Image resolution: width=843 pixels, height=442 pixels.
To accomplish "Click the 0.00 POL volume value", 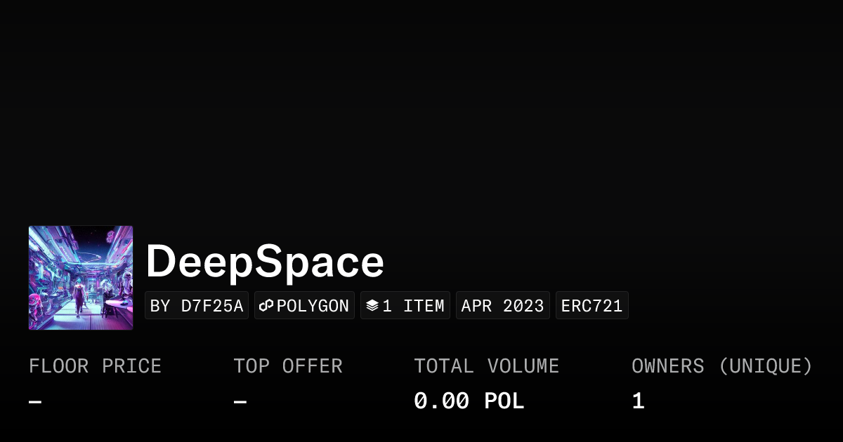I will click(x=469, y=400).
